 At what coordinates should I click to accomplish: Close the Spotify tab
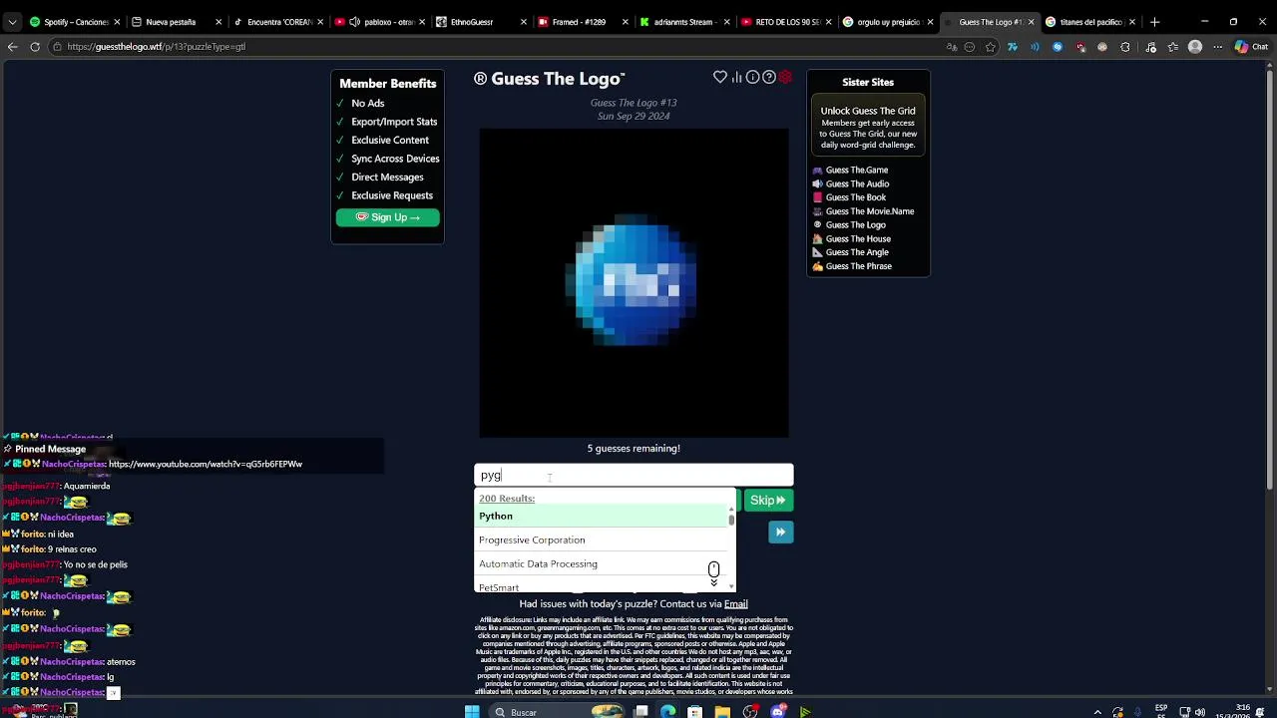[116, 22]
